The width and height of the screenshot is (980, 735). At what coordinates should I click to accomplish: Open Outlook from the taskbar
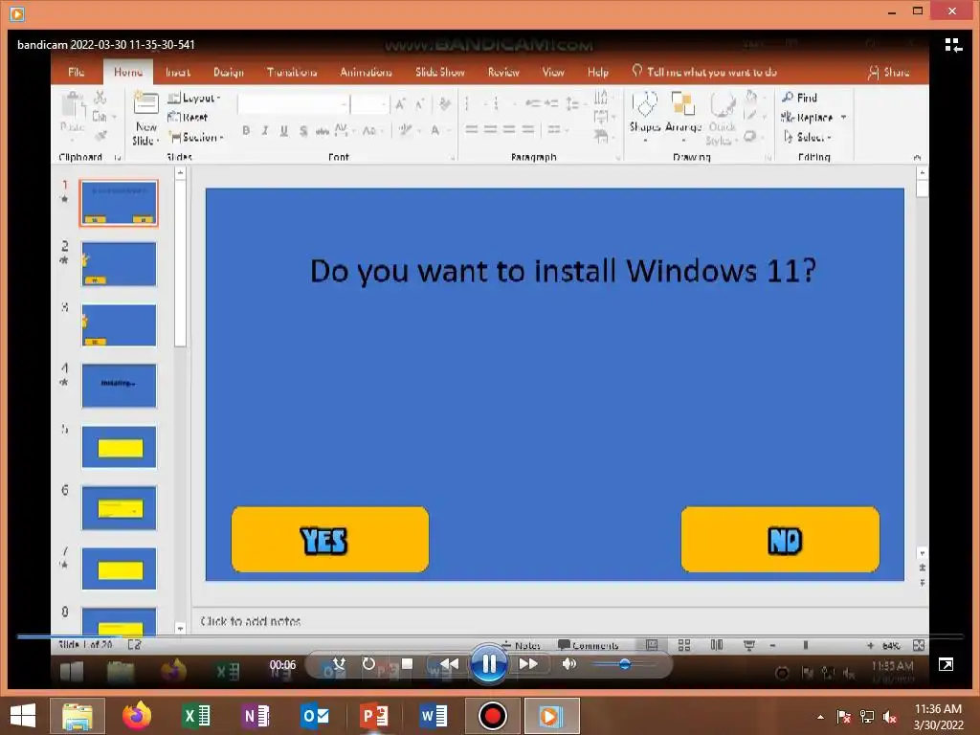315,716
